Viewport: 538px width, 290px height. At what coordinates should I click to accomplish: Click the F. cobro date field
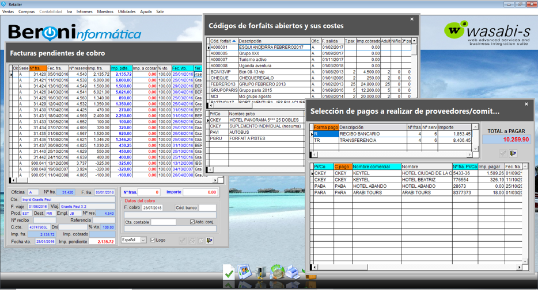pyautogui.click(x=154, y=208)
